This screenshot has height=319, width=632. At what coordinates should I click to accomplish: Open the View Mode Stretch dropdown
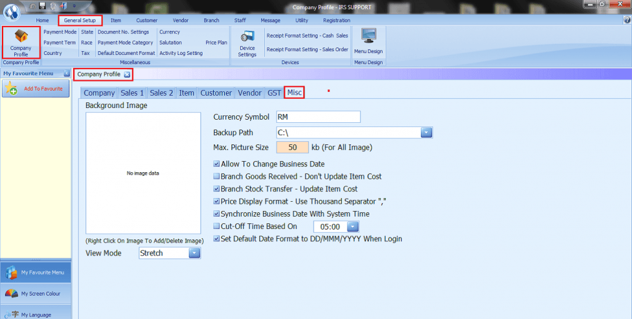pyautogui.click(x=194, y=253)
